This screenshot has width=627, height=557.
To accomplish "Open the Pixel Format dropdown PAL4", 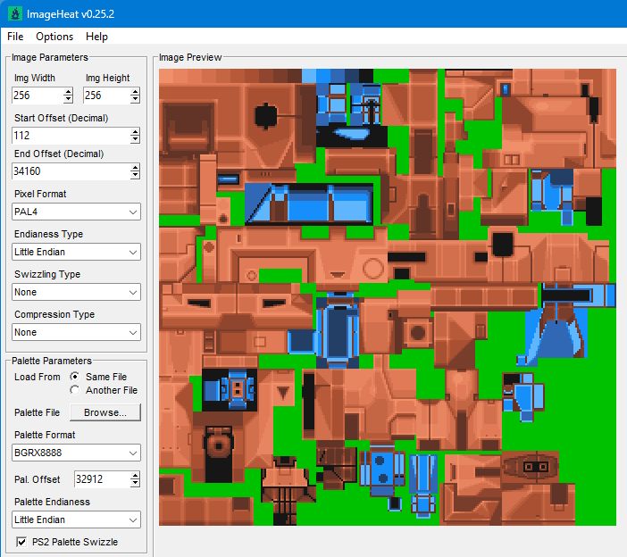I will point(76,212).
